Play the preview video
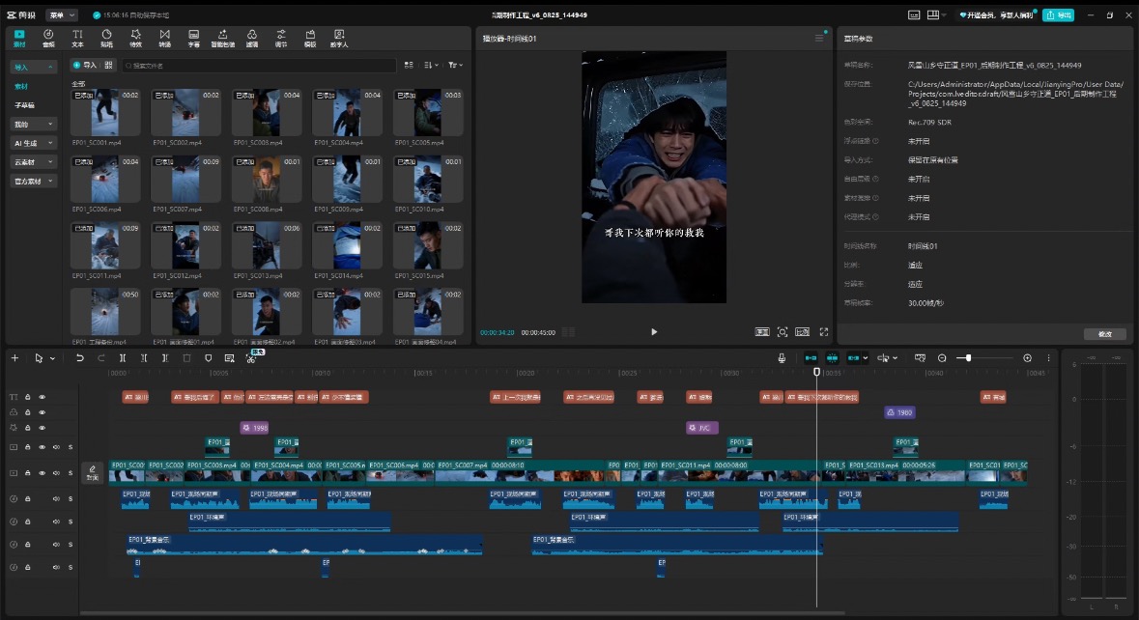1139x620 pixels. [654, 332]
